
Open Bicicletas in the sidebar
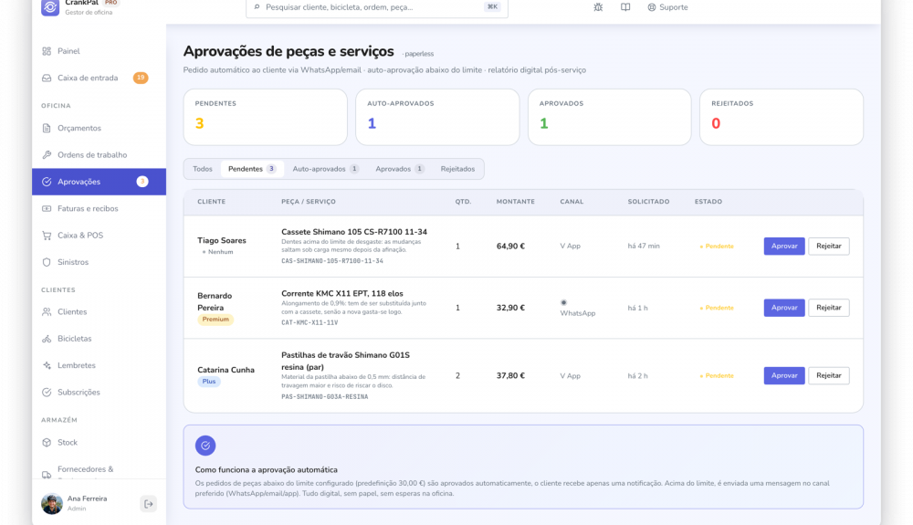click(99, 339)
